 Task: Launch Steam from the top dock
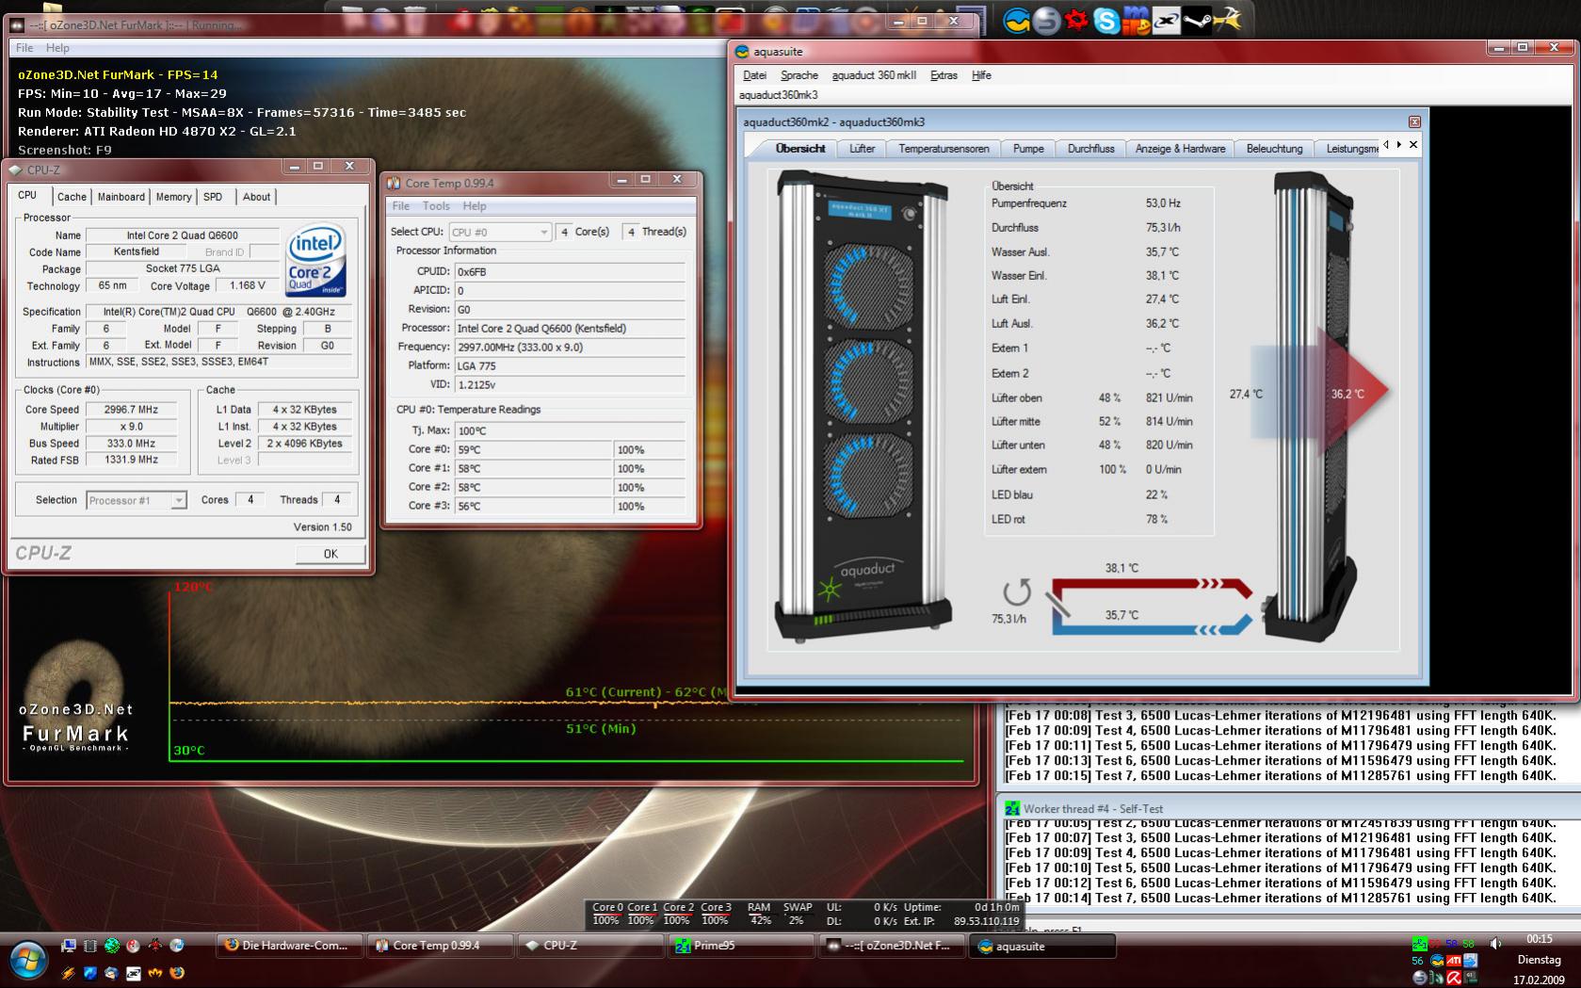tap(1197, 20)
